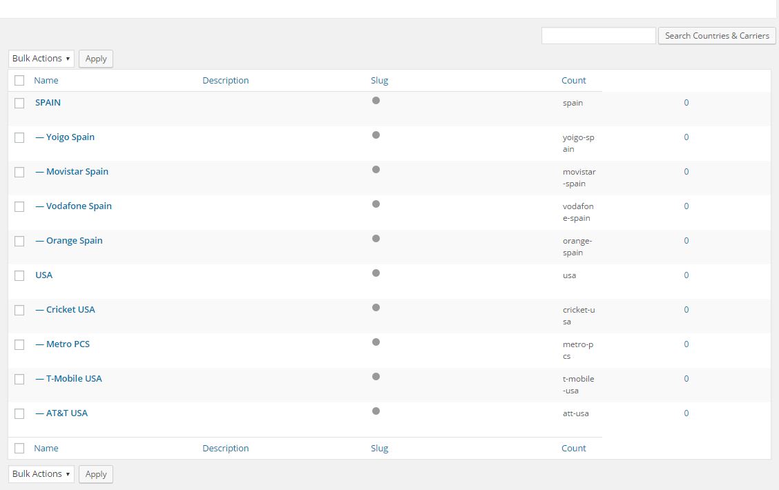Select the Movistar Spain checkbox
Viewport: 779px width, 490px height.
[19, 173]
